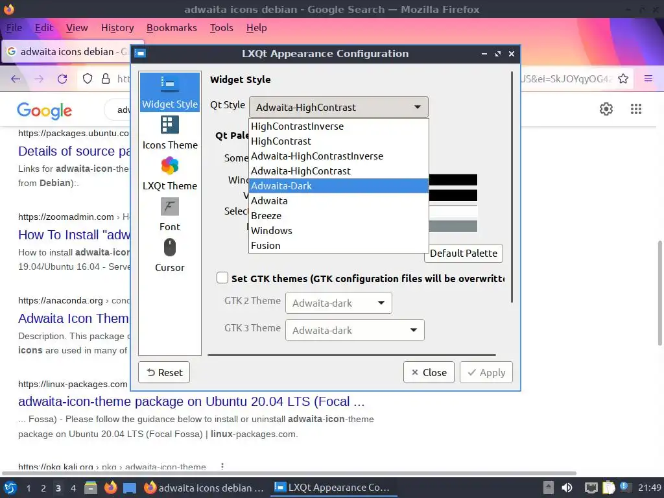664x498 pixels.
Task: Open the adwaita-icon-theme Ubuntu 20.04 result
Action: tap(191, 401)
